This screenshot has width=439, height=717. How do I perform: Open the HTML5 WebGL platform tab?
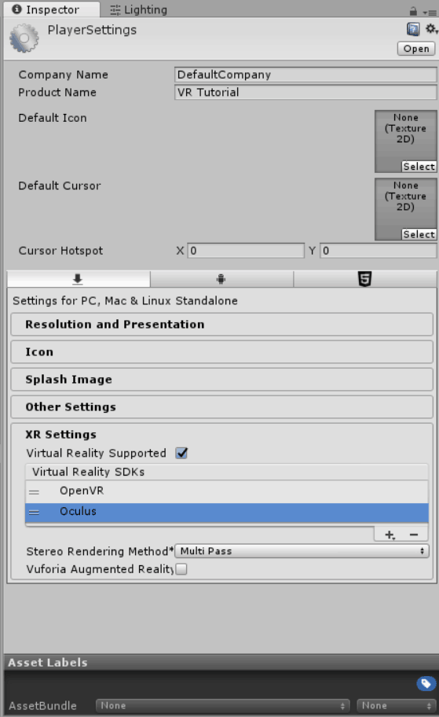click(364, 279)
